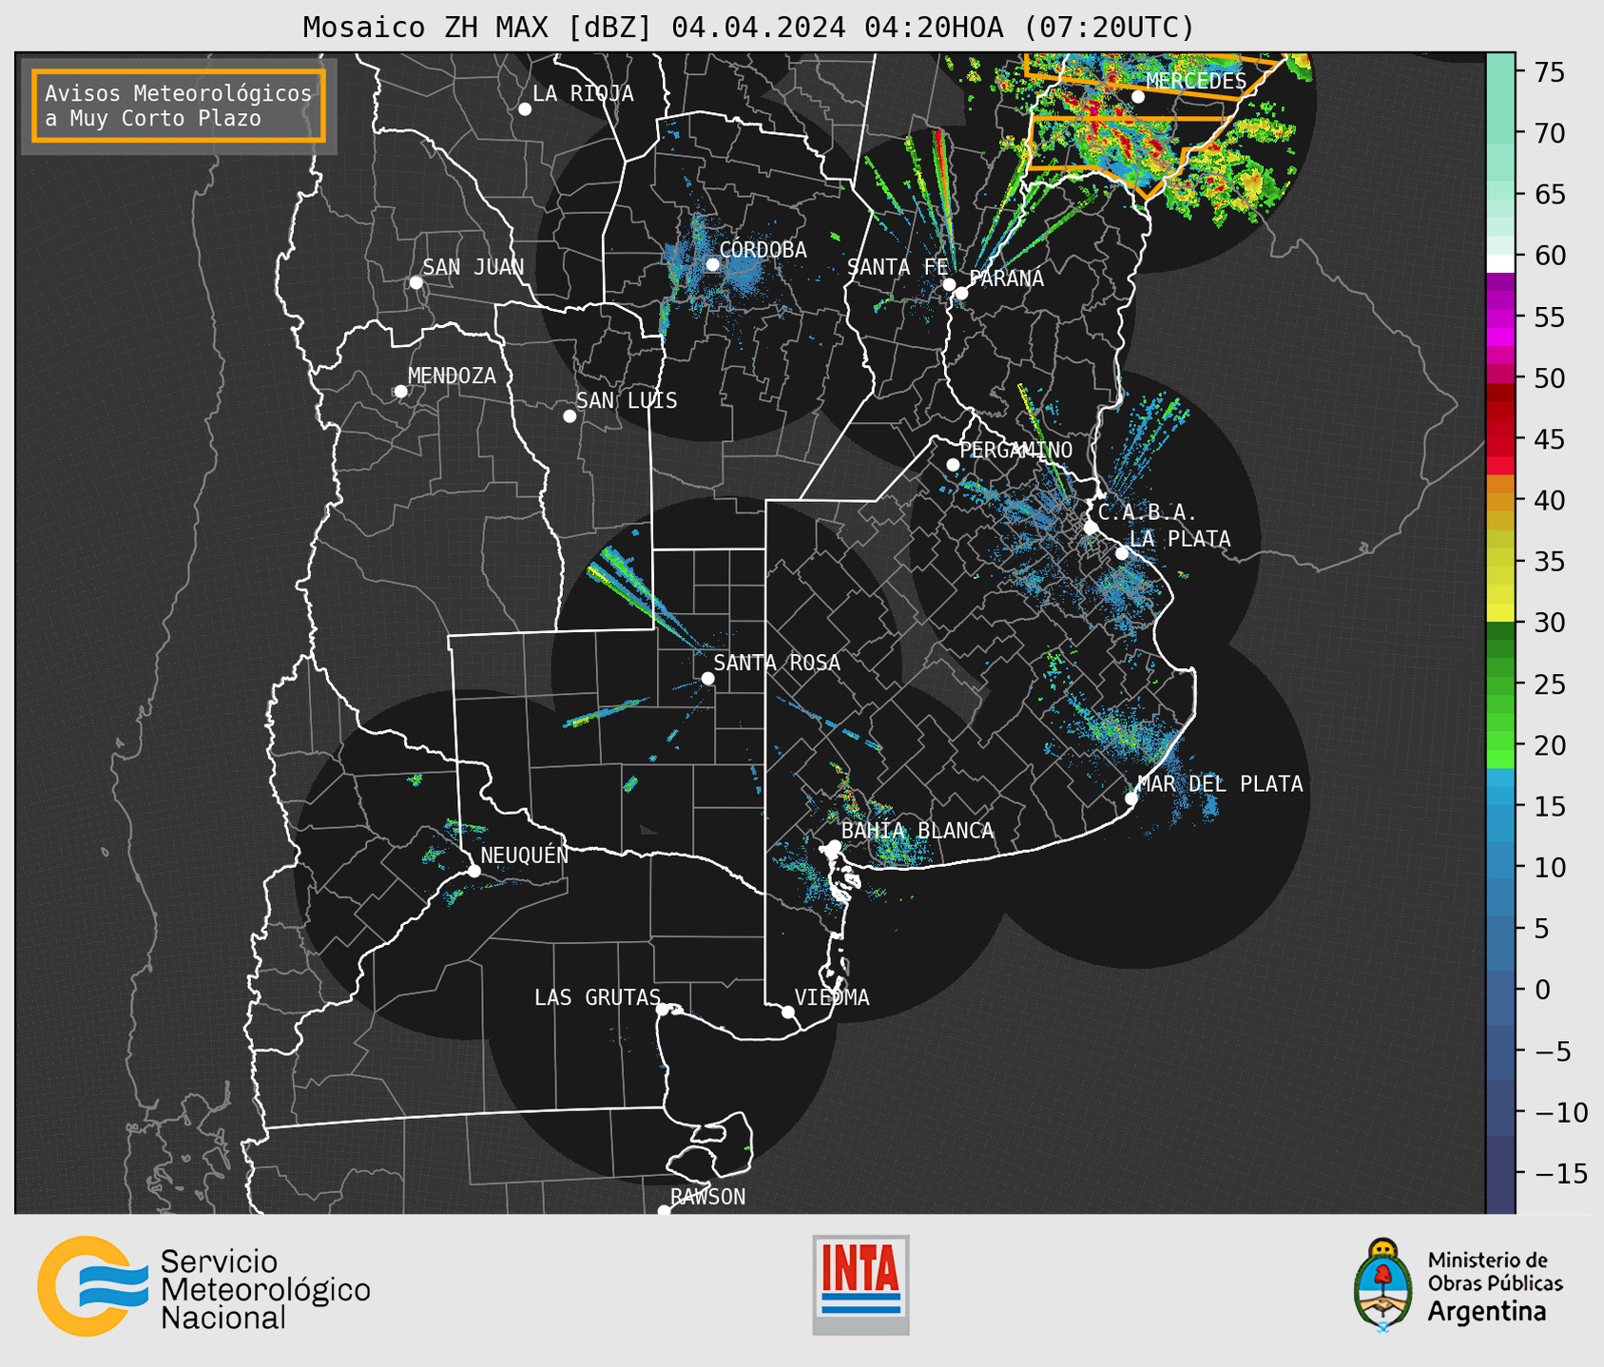Click the SANTA ROSA city marker dot
1604x1367 pixels.
[x=707, y=679]
